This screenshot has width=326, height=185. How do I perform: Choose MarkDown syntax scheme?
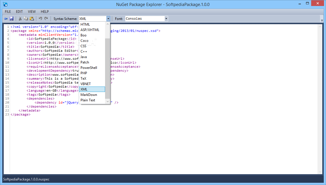coord(92,94)
